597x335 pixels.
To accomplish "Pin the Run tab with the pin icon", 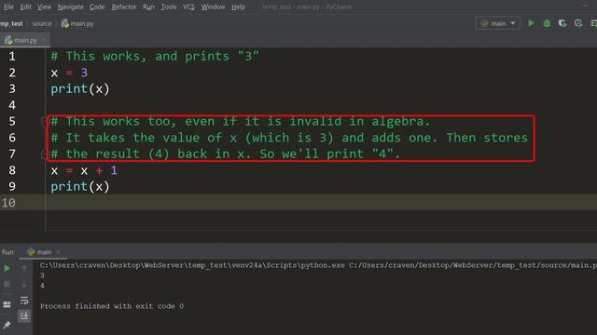I will tap(7, 325).
